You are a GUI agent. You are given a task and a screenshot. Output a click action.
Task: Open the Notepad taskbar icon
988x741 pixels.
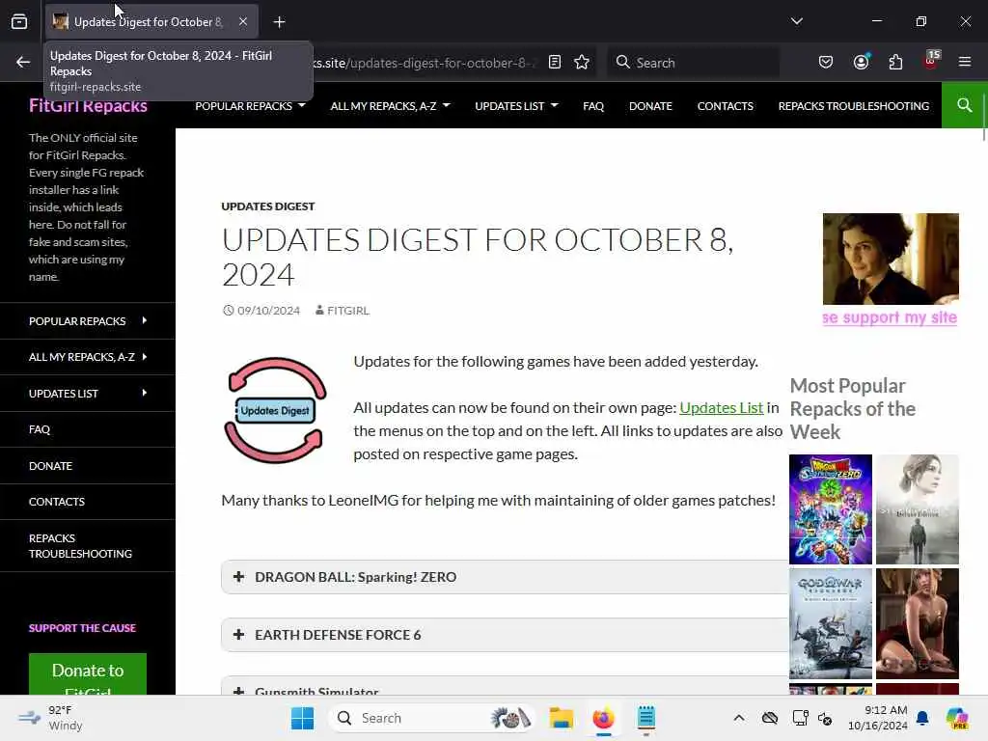point(645,718)
